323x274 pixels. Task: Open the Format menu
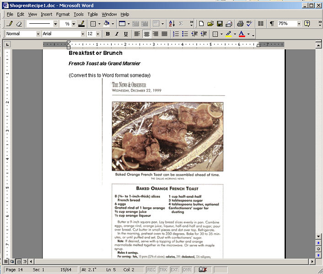(63, 14)
